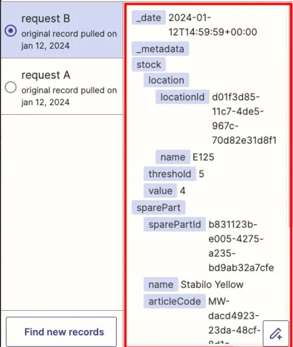
Task: Click the locationId key label
Action: point(182,97)
